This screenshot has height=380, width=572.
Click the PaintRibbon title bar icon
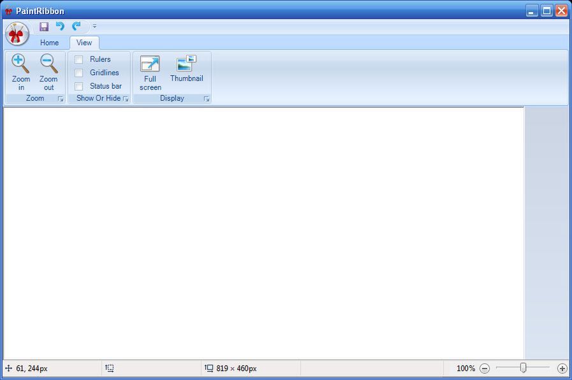8,11
